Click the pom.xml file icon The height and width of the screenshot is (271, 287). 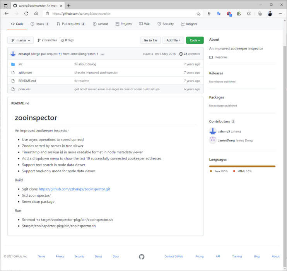13,89
